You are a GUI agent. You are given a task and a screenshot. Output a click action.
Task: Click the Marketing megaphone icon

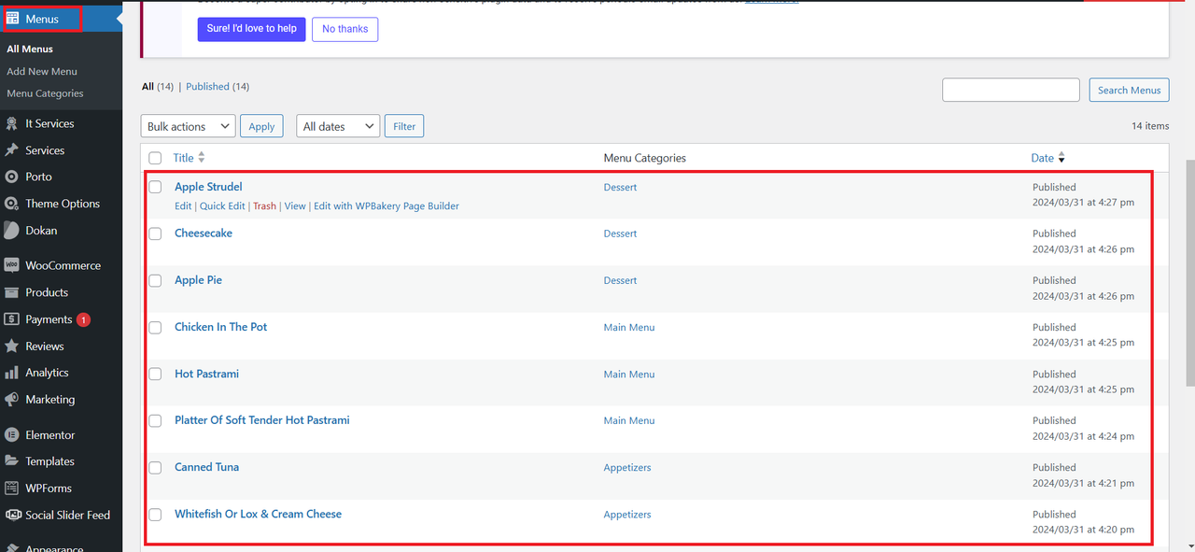[x=12, y=399]
